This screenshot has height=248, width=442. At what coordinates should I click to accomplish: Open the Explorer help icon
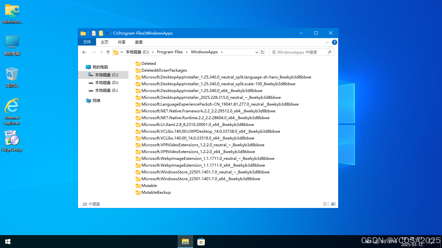tap(335, 42)
